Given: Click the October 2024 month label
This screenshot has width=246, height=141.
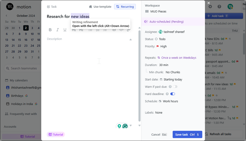Looking at the screenshot, I should click(x=26, y=16).
